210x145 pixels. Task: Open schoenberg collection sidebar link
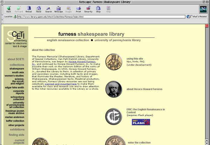(17, 98)
